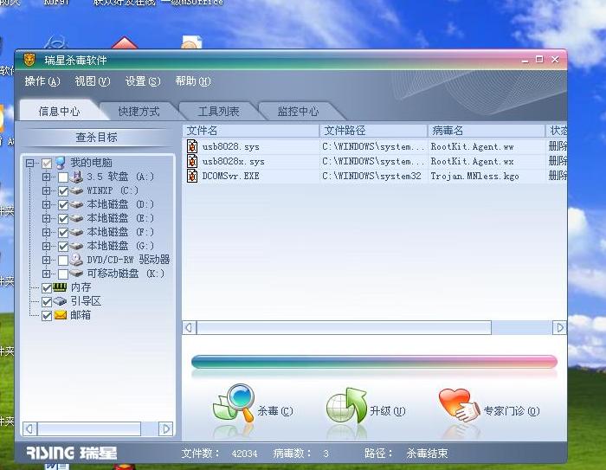The width and height of the screenshot is (606, 470).
Task: Switch to the 工具列表 tab
Action: click(218, 112)
